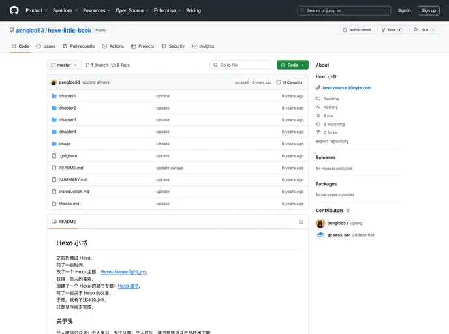Open contributor gitbook-bot profile
Viewport: 449px width, 334px height.
[350, 235]
